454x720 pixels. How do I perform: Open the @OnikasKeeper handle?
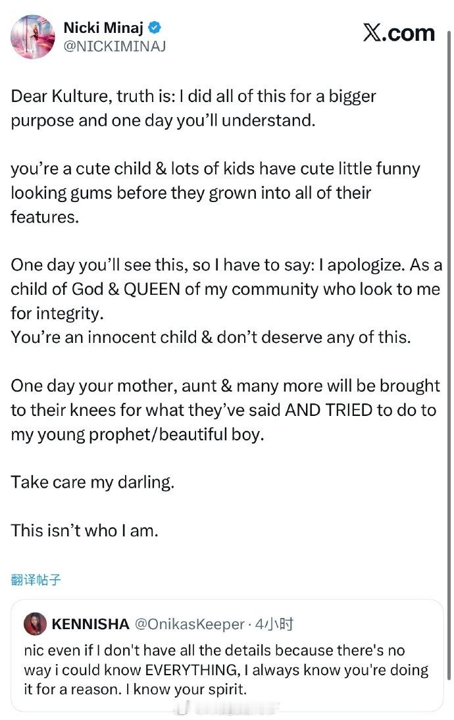pos(189,624)
